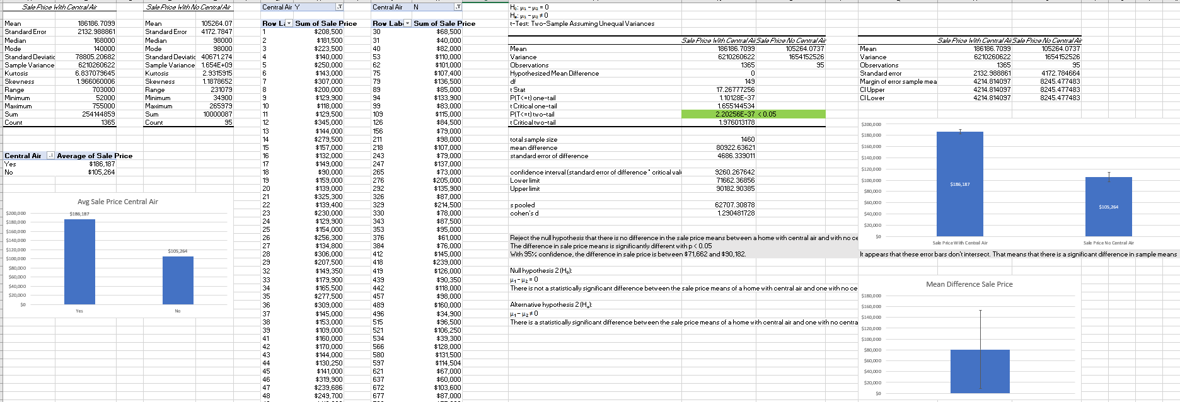Select the df value 149
The image size is (1180, 402).
click(749, 81)
